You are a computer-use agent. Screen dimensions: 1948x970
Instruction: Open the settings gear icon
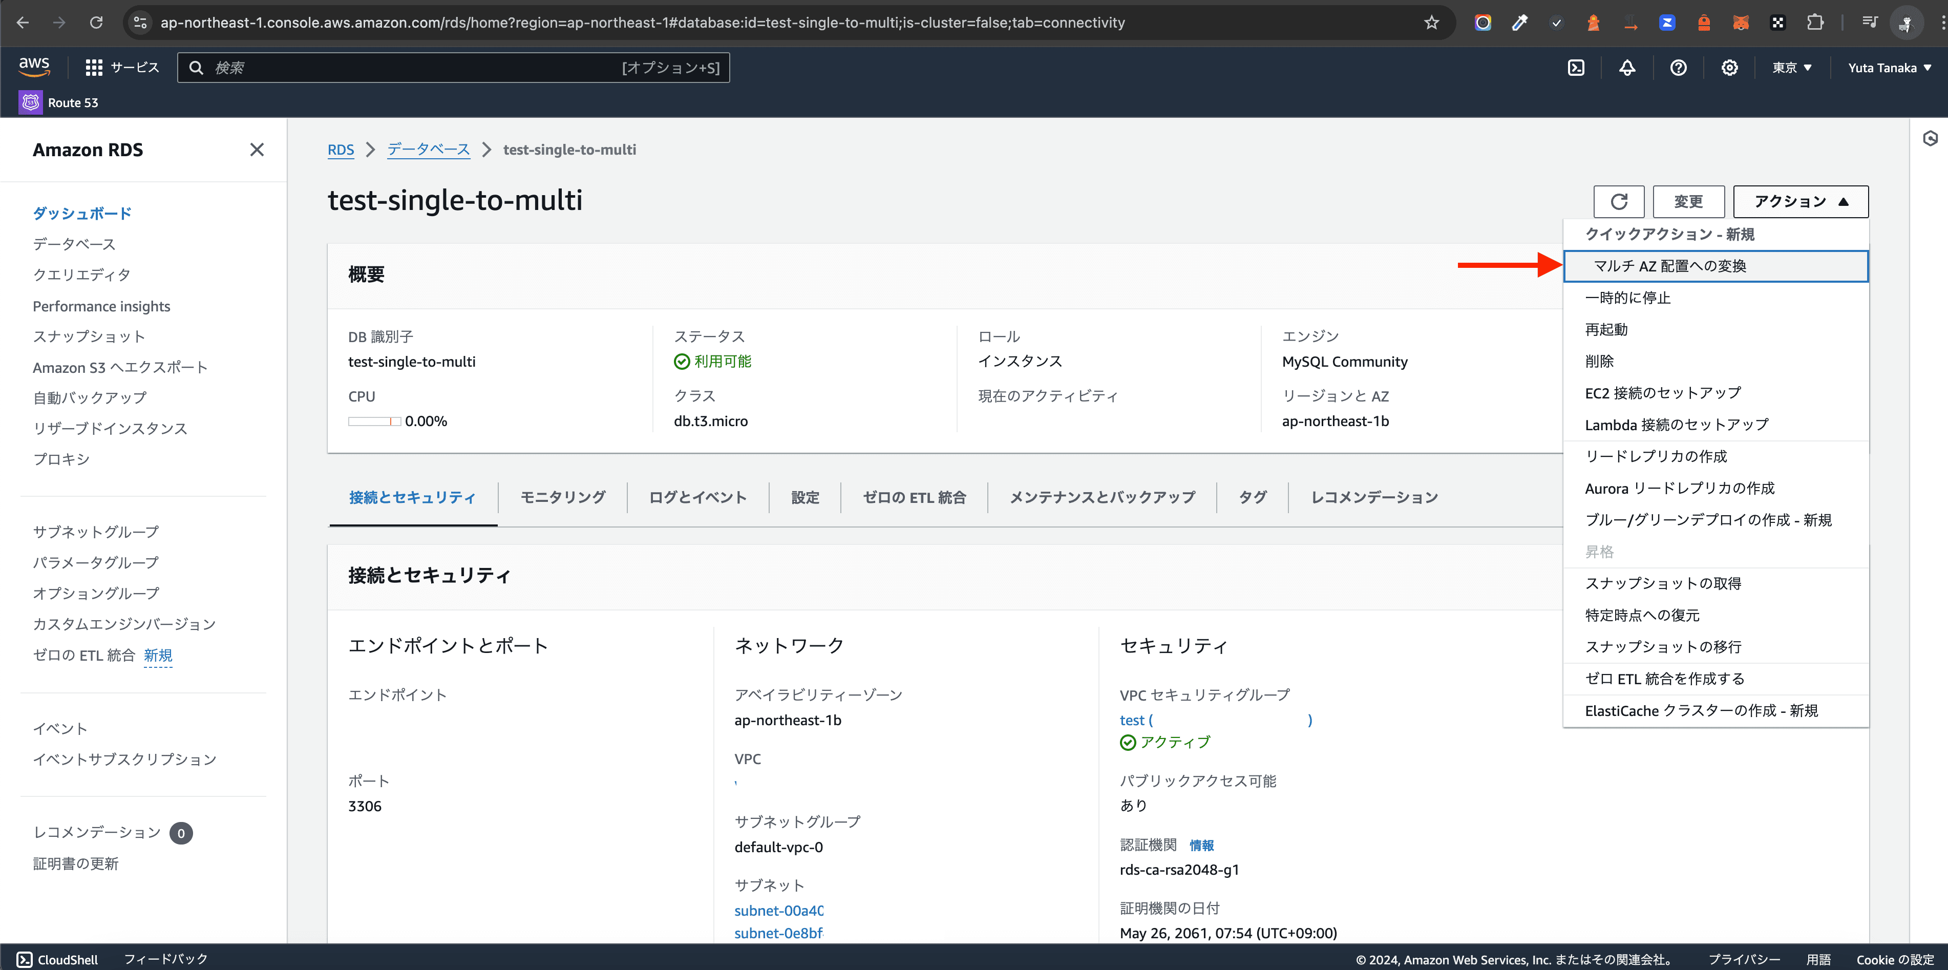(1729, 68)
